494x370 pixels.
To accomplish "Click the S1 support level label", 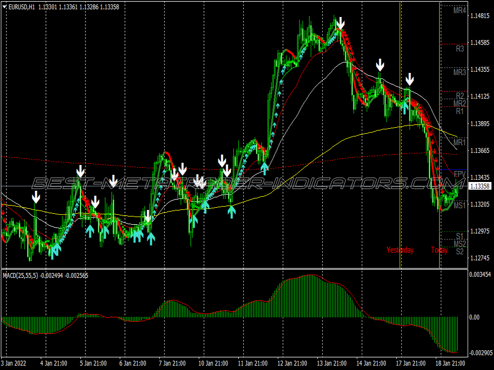I will click(460, 236).
